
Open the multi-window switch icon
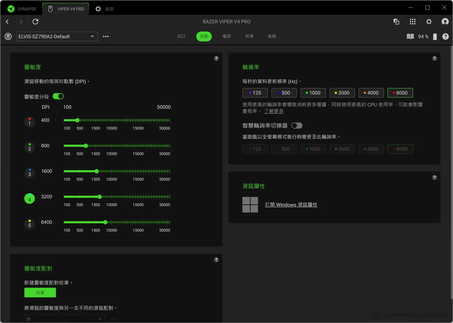click(396, 22)
